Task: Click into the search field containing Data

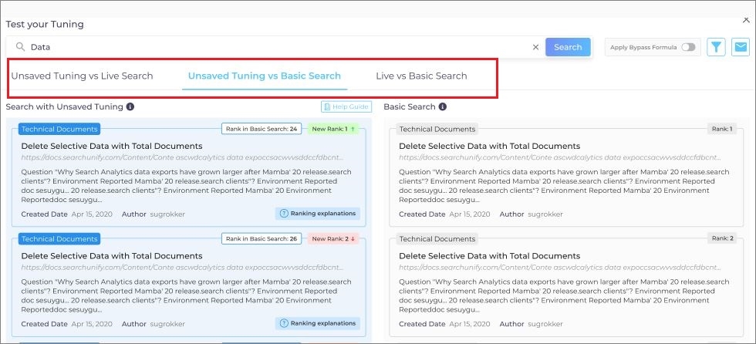Action: pos(278,47)
